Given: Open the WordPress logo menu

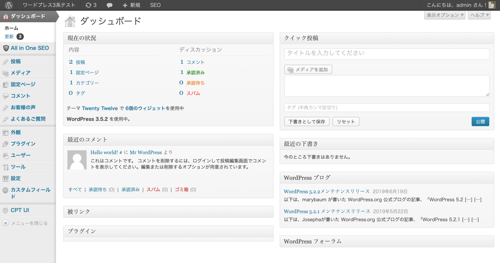Looking at the screenshot, I should tap(9, 5).
